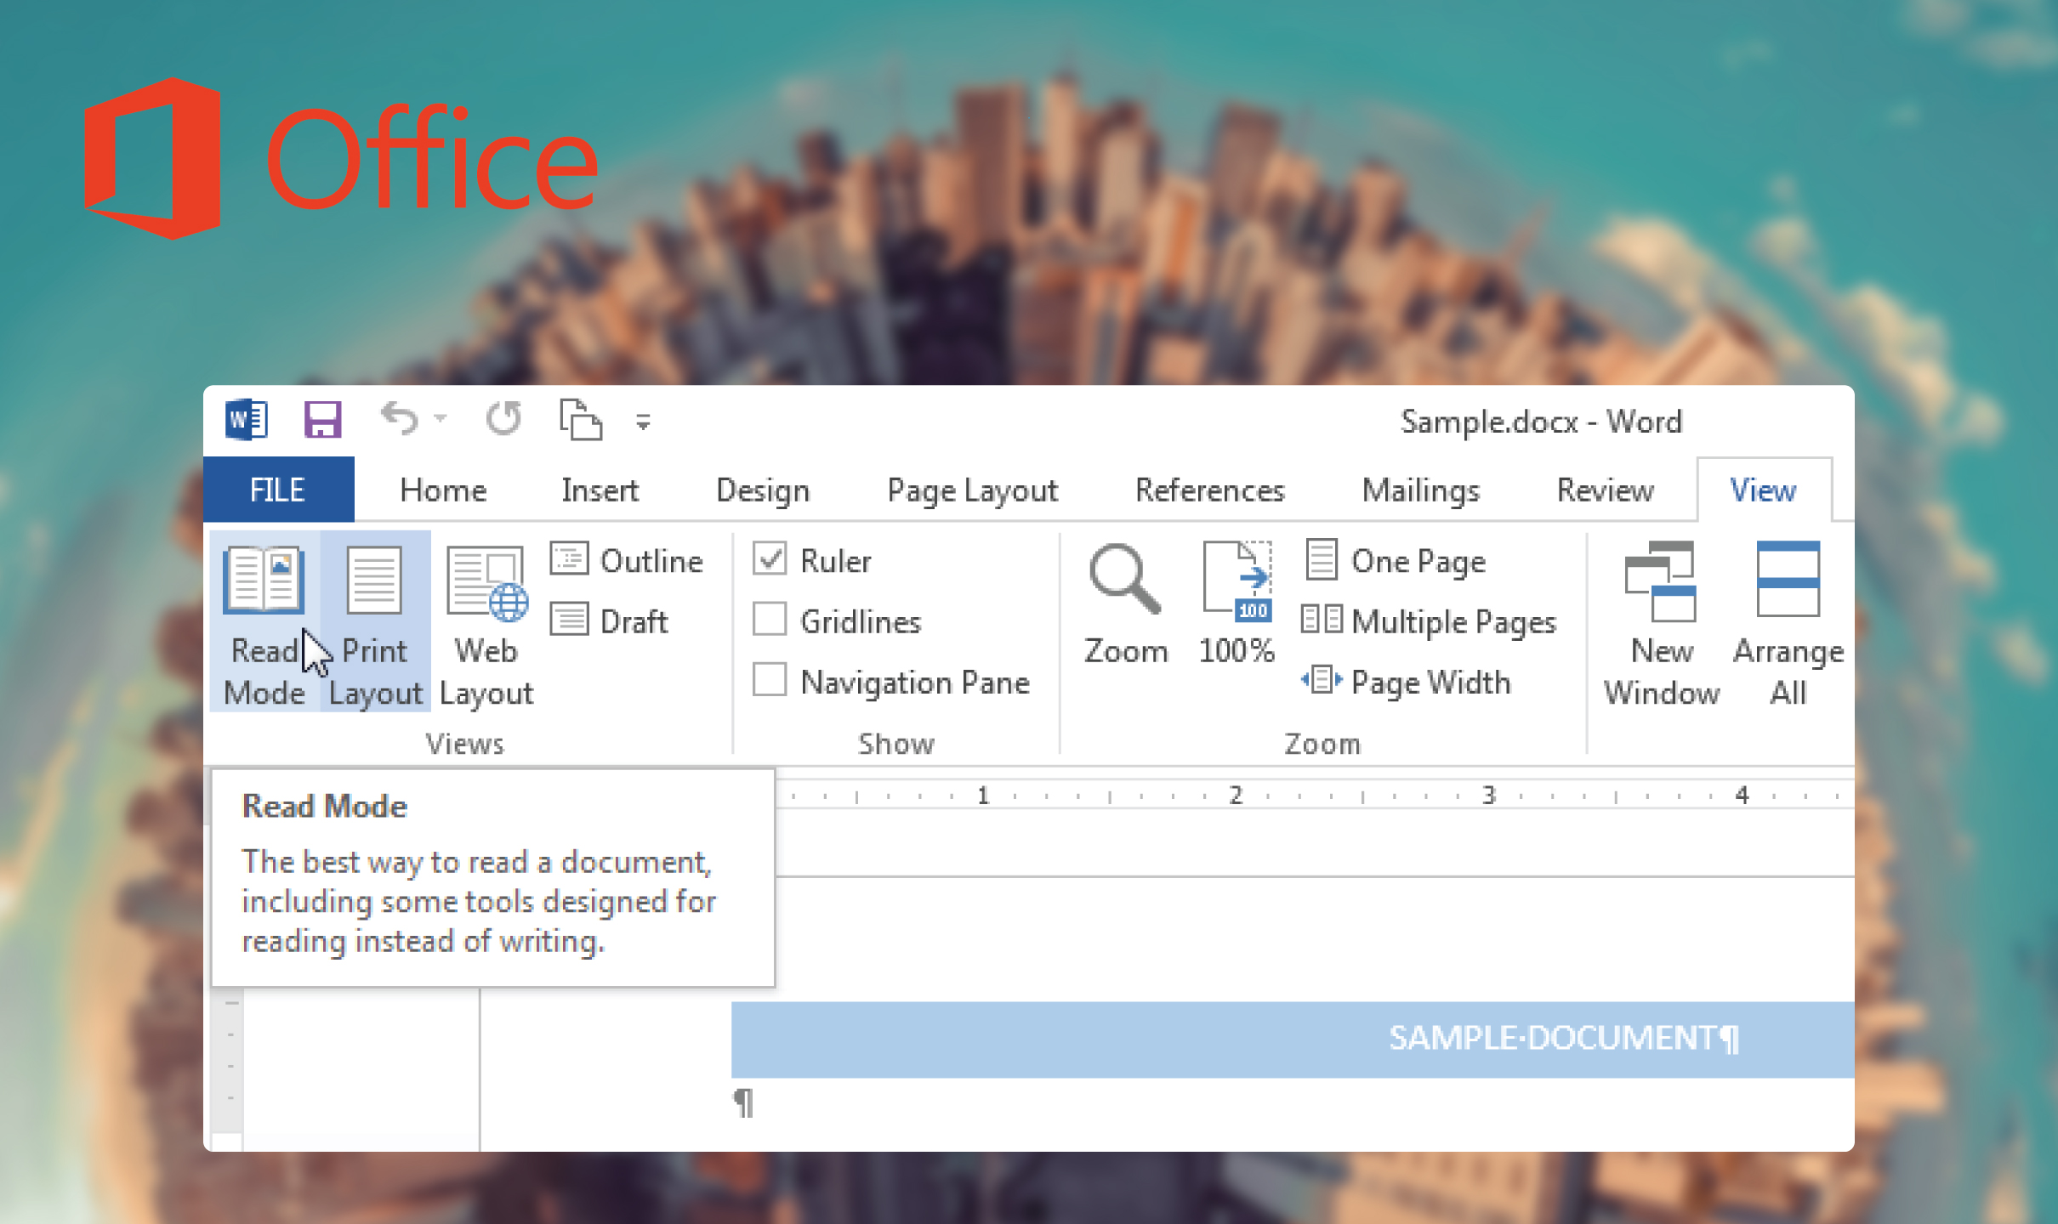
Task: Open a New Window
Action: 1661,622
